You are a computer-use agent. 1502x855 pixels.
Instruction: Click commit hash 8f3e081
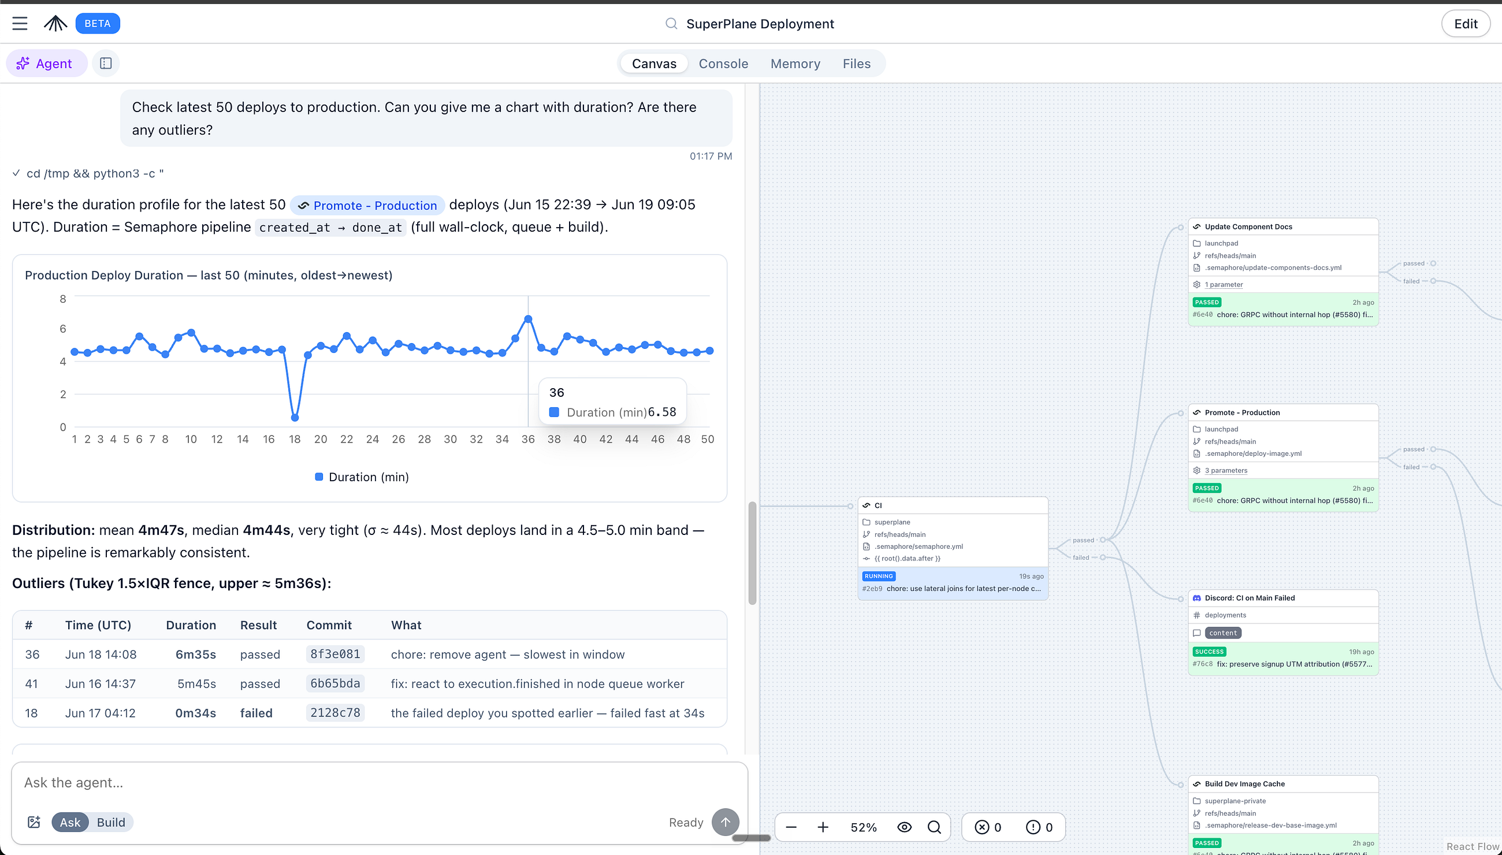[x=335, y=654]
